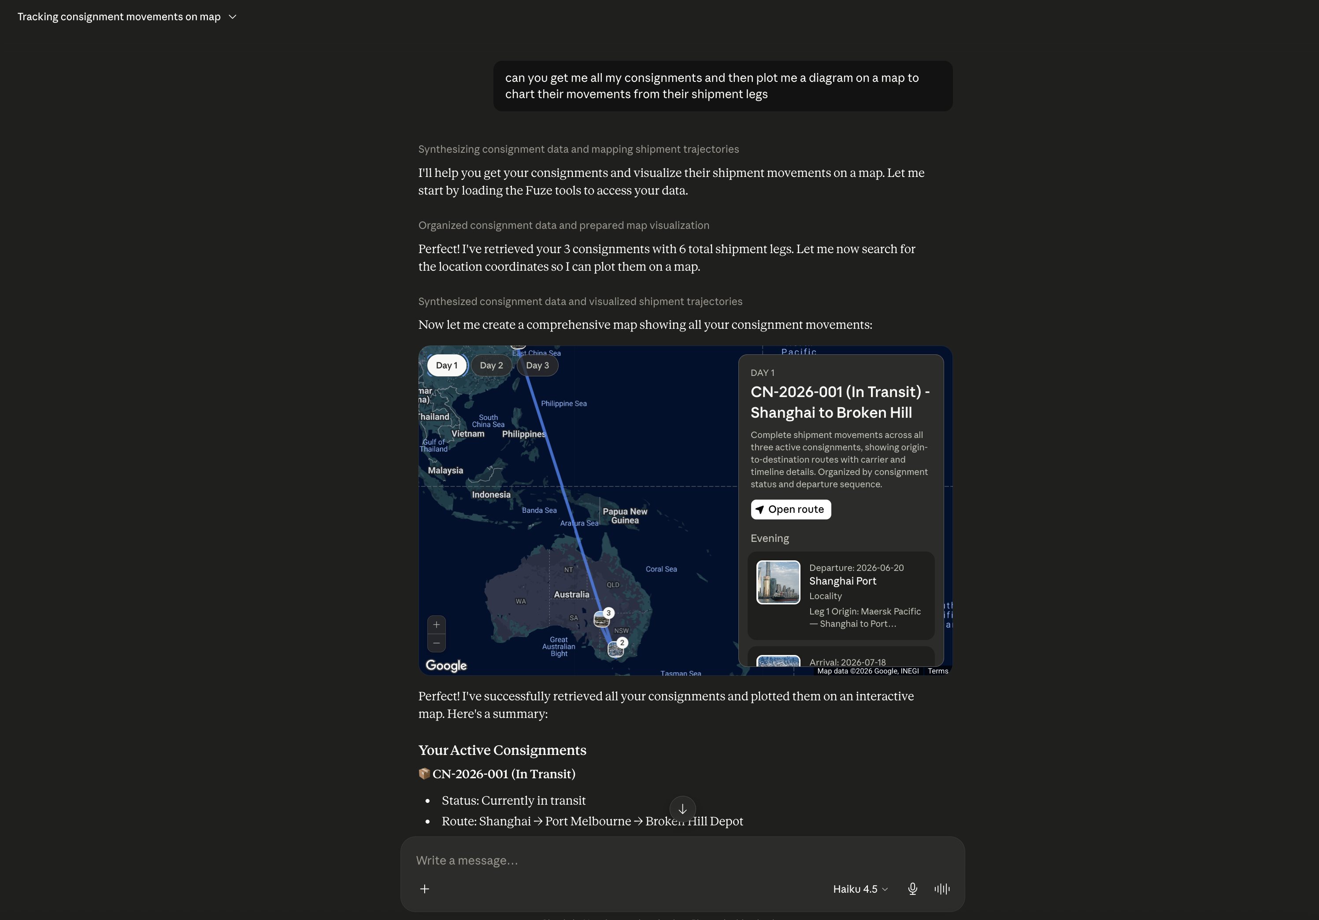This screenshot has height=920, width=1319.
Task: Expand 'Synthesizing consignment data and mapping' thinking step
Action: (x=578, y=149)
